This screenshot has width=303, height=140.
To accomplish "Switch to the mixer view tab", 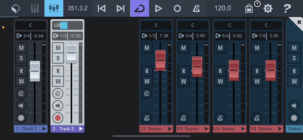I will click(54, 8).
